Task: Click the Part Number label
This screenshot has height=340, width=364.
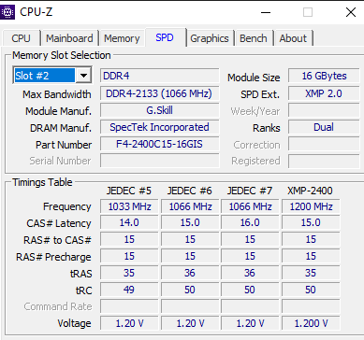Action: (x=64, y=145)
